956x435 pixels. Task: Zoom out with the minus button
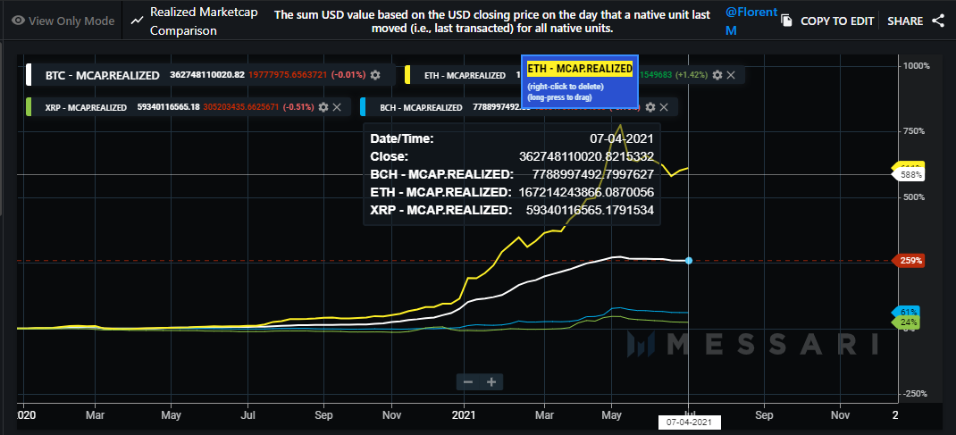point(468,382)
